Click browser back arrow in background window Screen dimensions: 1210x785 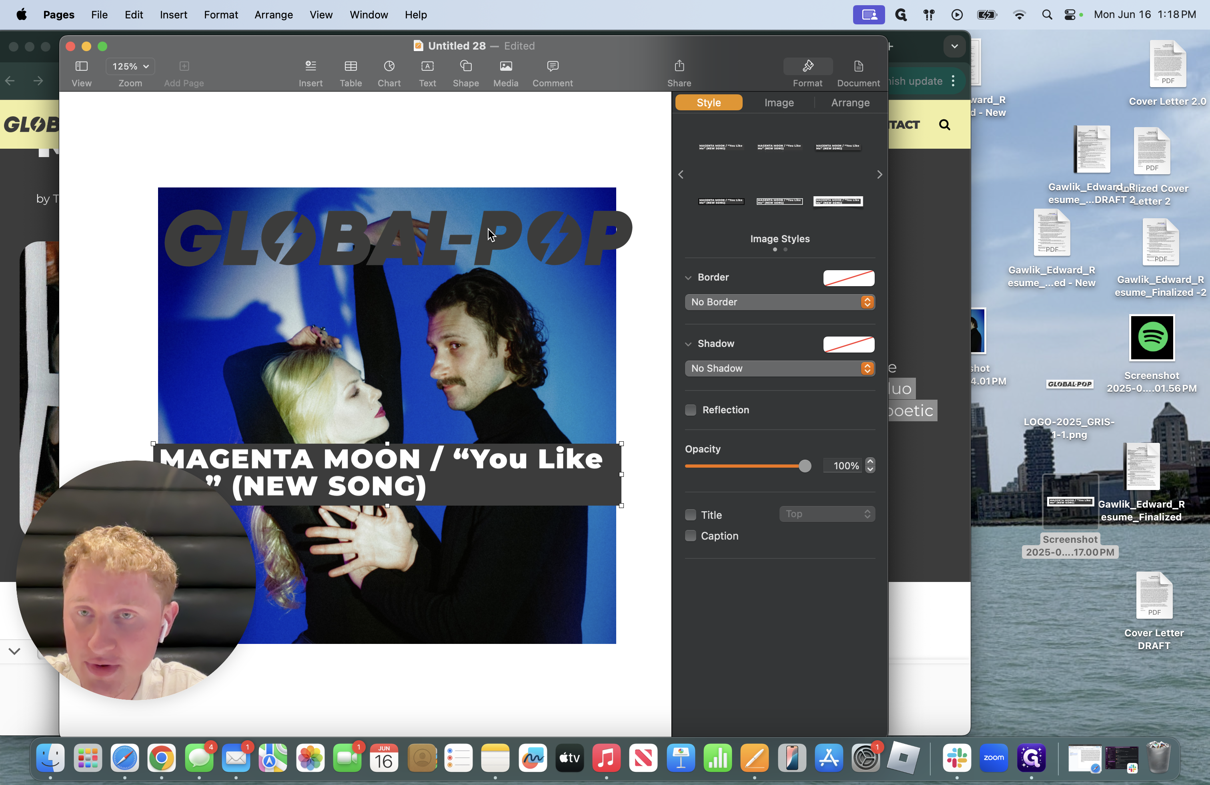10,81
